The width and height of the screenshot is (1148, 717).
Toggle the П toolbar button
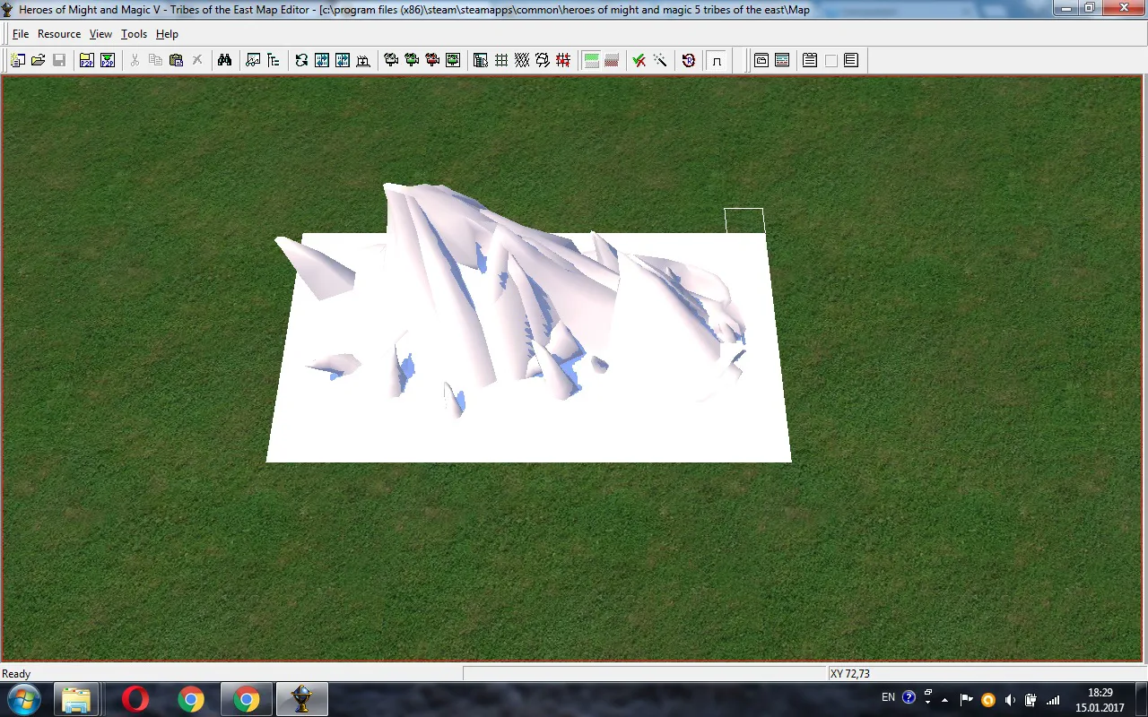pos(717,60)
